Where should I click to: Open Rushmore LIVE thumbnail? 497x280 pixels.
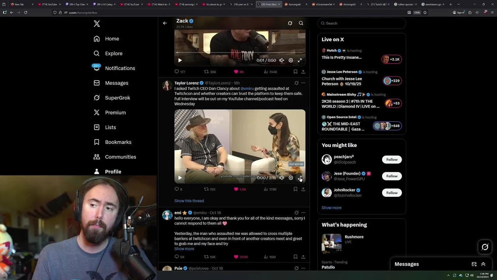(x=332, y=243)
